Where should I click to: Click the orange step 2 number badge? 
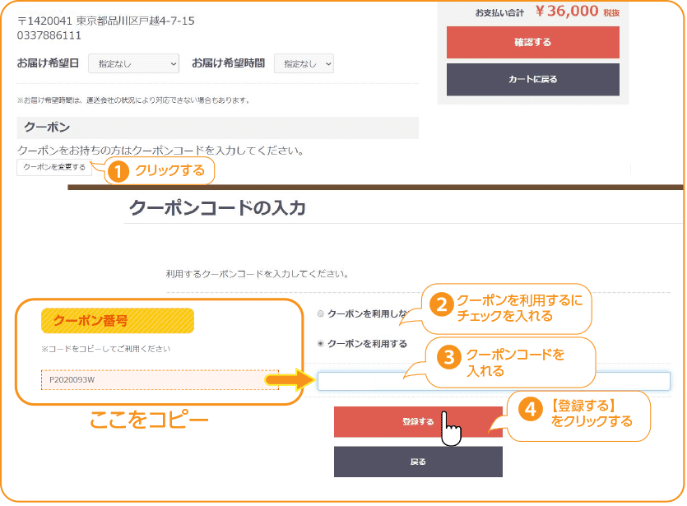(x=441, y=306)
